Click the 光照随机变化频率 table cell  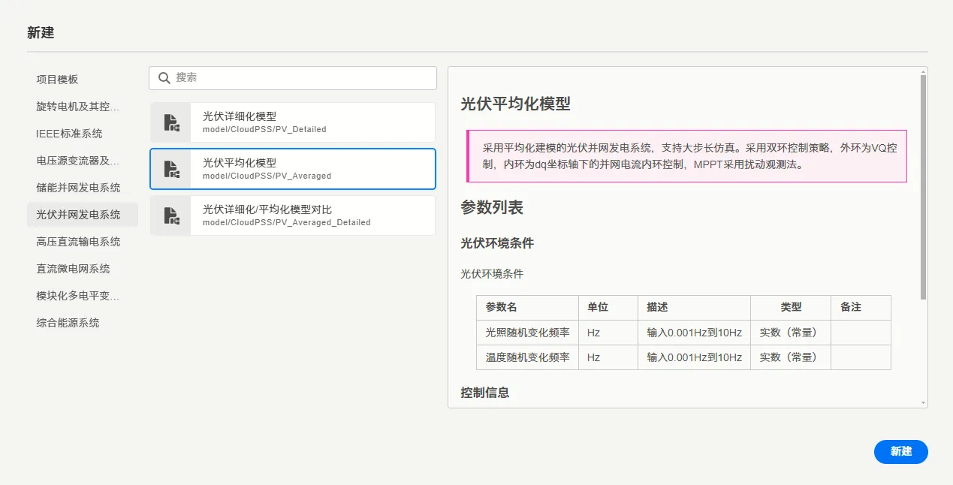tap(528, 333)
